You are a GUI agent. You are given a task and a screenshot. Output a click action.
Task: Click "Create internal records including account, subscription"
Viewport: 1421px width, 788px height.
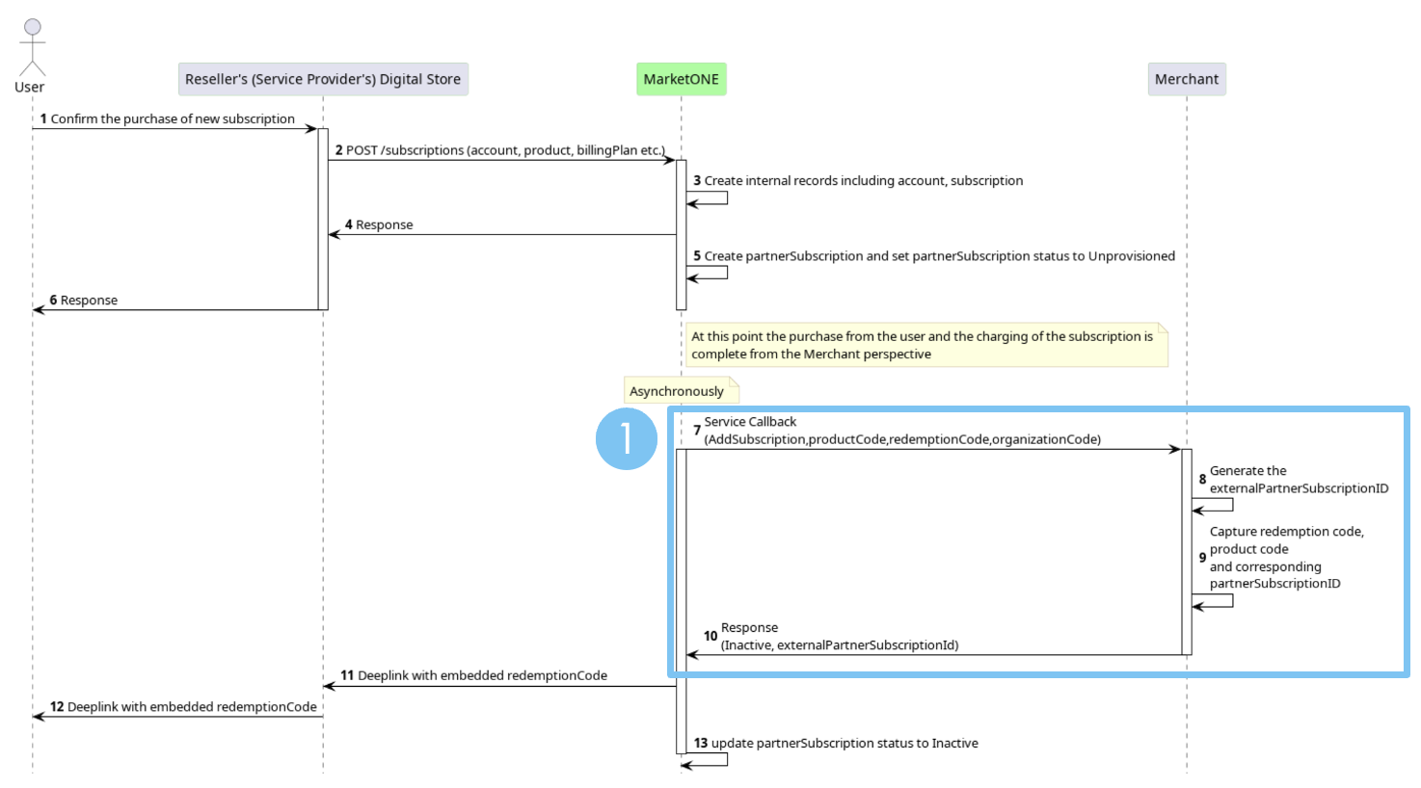pos(864,180)
